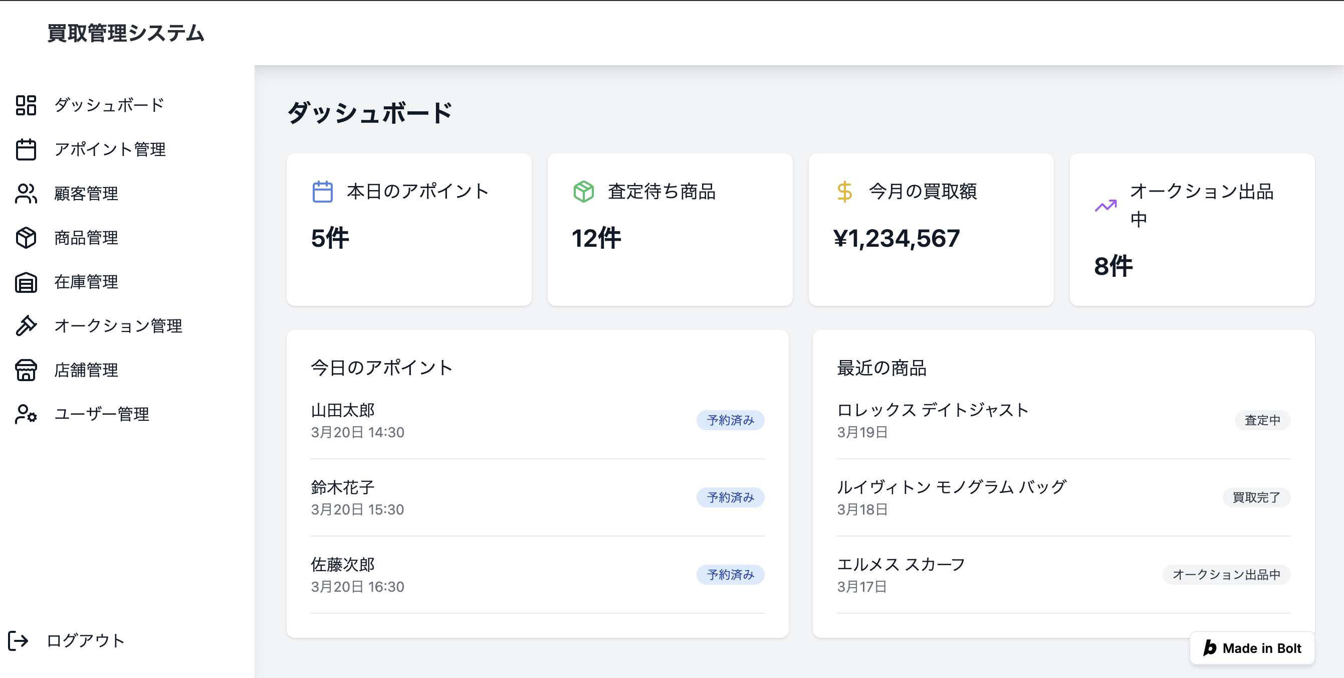Click the dashboard grid icon in sidebar
This screenshot has width=1344, height=678.
26,105
